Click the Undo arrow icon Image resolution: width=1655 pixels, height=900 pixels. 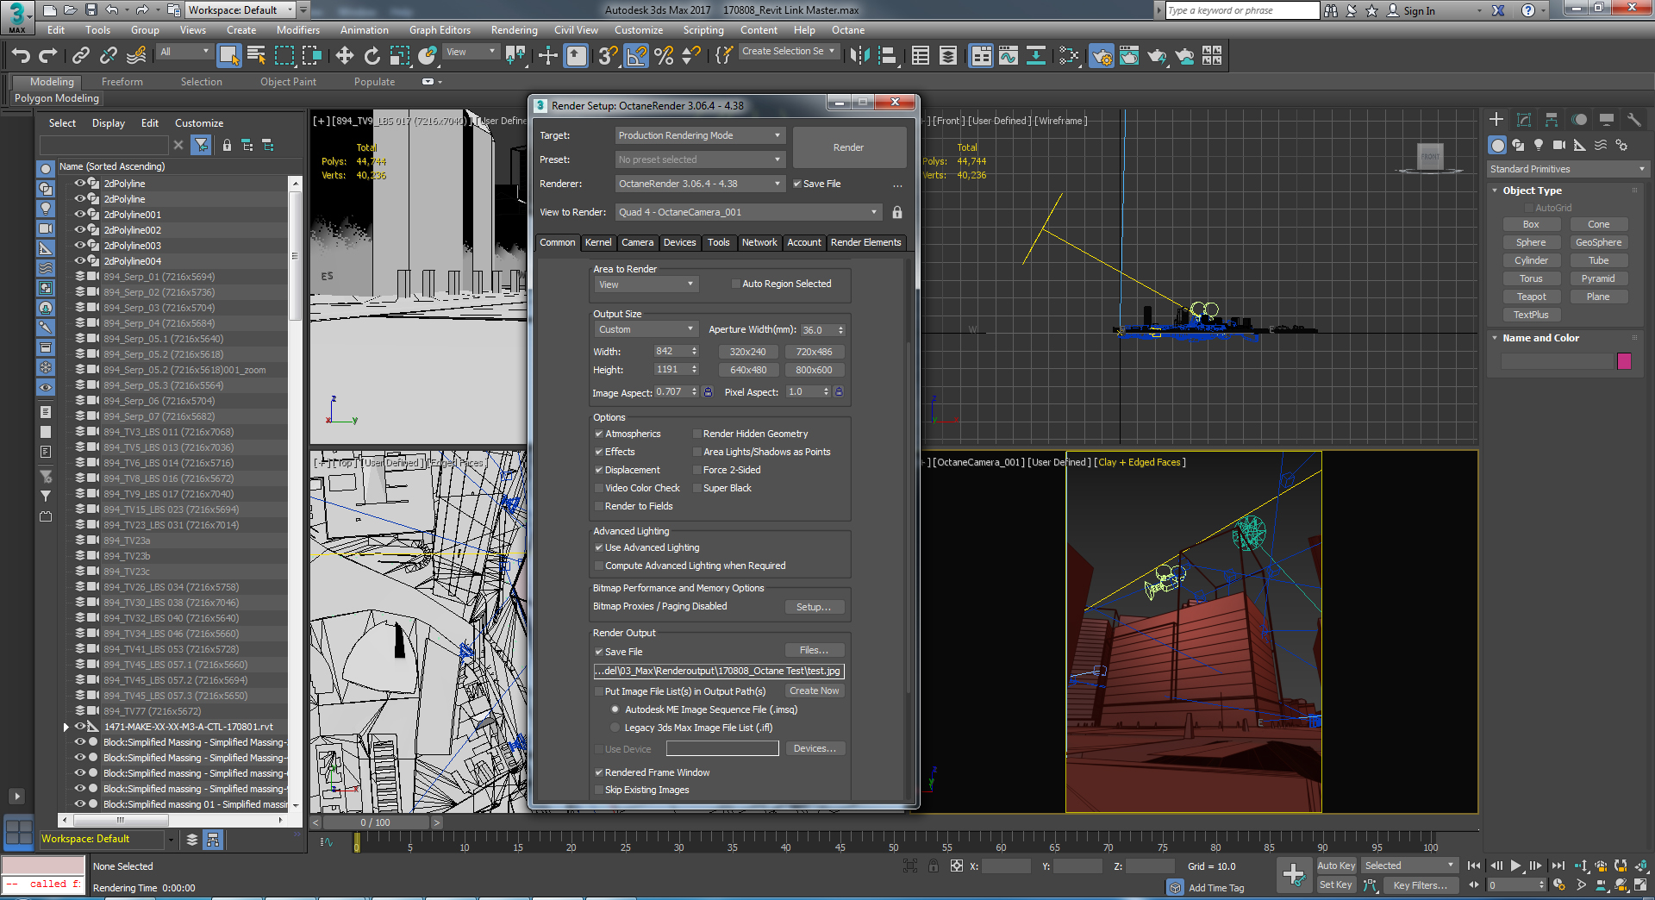pyautogui.click(x=21, y=56)
